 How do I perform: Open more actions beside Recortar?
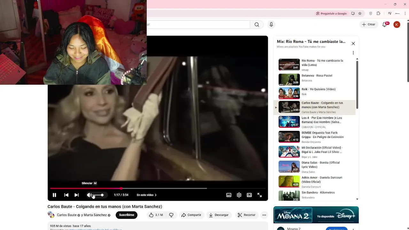[x=264, y=215]
